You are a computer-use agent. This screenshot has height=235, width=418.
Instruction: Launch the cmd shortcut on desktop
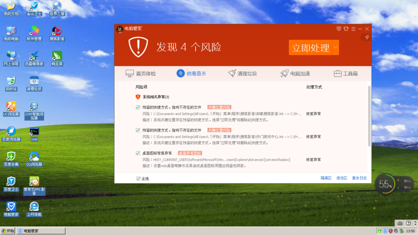click(34, 134)
